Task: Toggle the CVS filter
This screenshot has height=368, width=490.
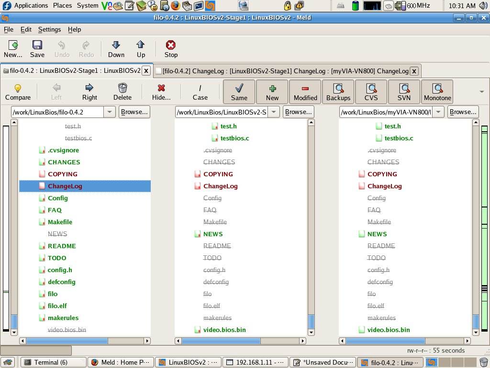Action: [x=371, y=92]
